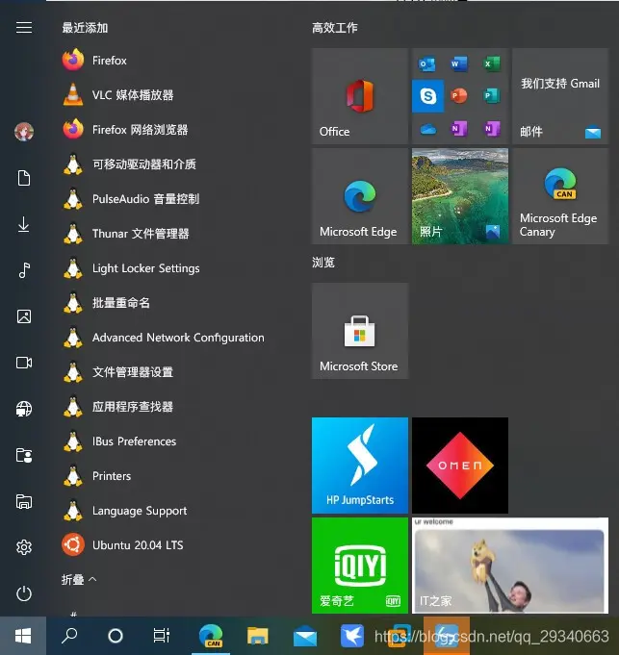Open Publisher in the Office apps tile
This screenshot has width=619, height=655.
click(492, 96)
